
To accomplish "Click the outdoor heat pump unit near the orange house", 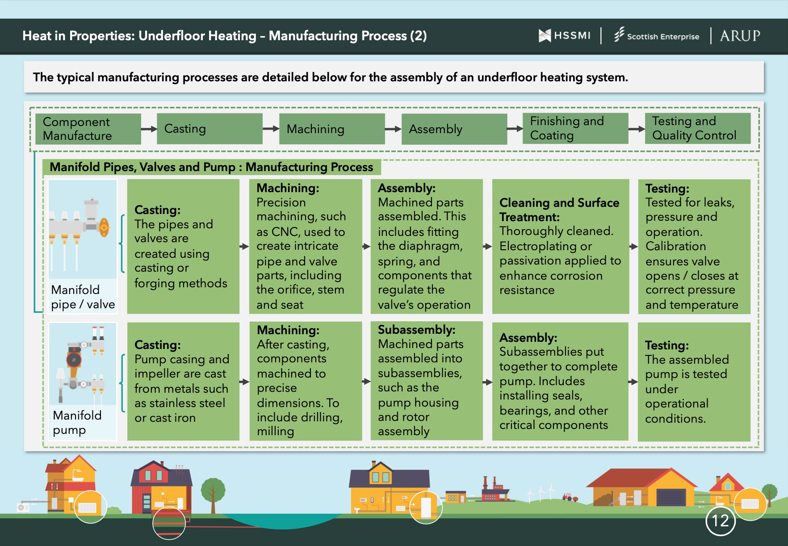I will click(x=23, y=507).
